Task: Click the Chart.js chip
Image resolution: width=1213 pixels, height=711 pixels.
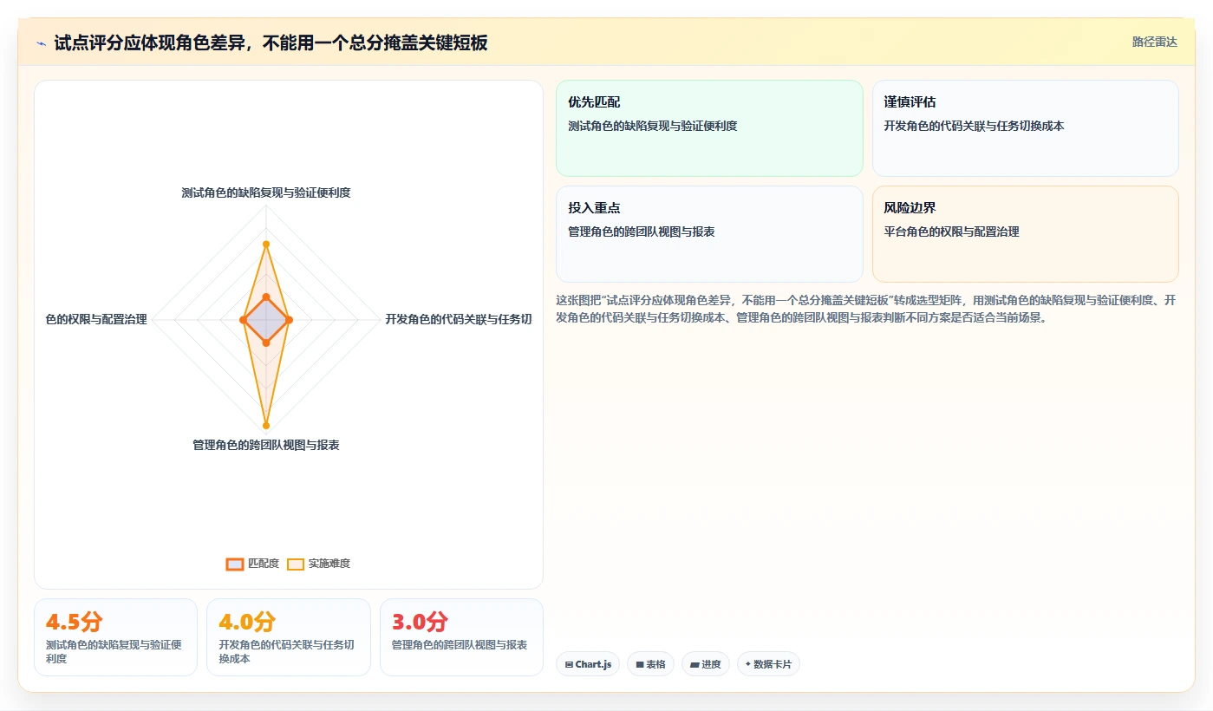Action: pos(588,664)
